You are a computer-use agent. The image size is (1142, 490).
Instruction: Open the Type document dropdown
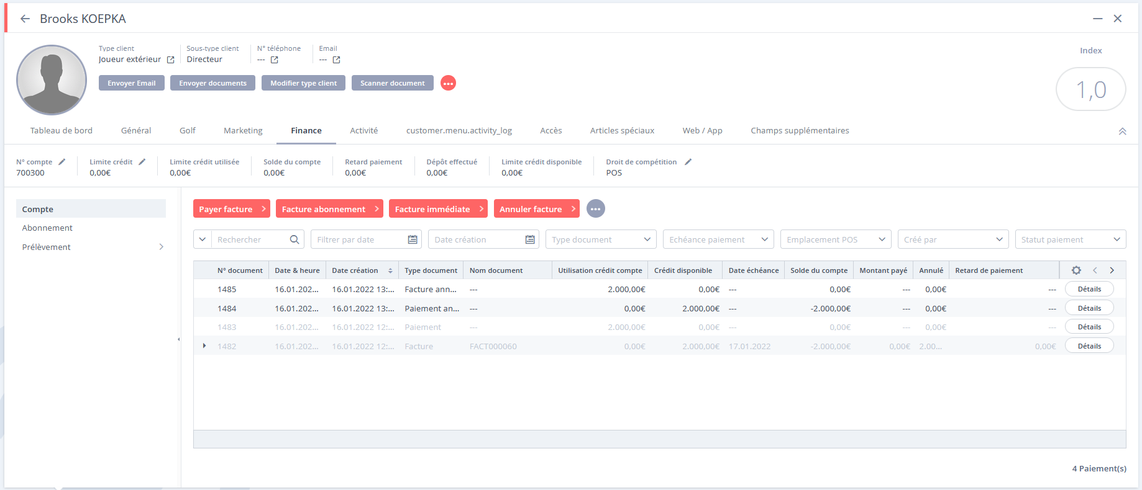coord(601,239)
